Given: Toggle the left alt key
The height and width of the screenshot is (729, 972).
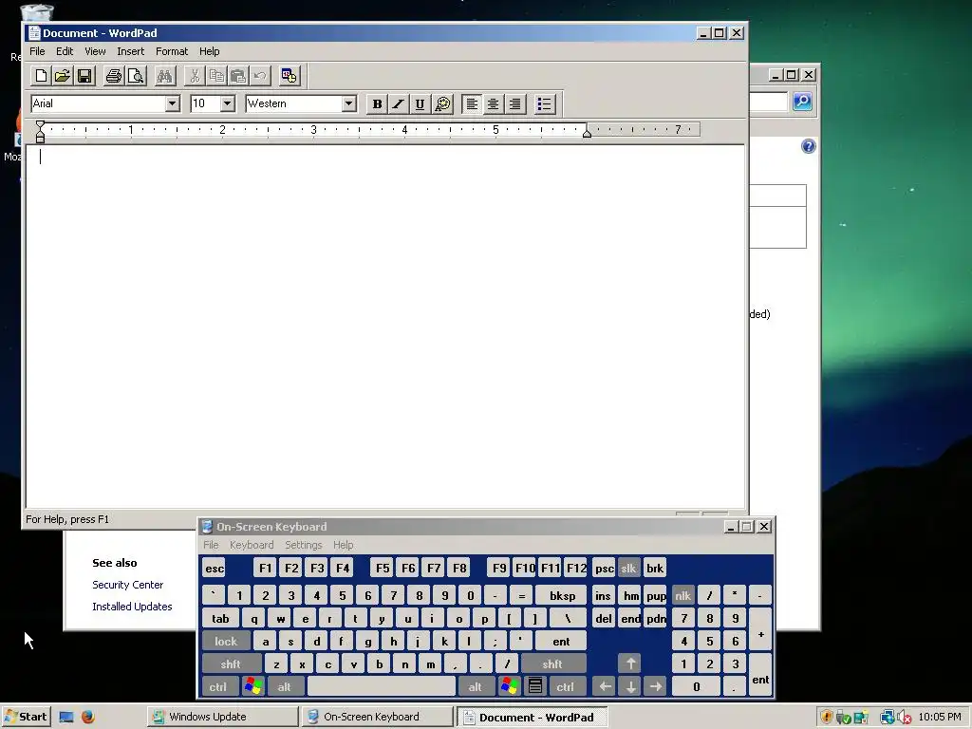Looking at the screenshot, I should pos(284,687).
